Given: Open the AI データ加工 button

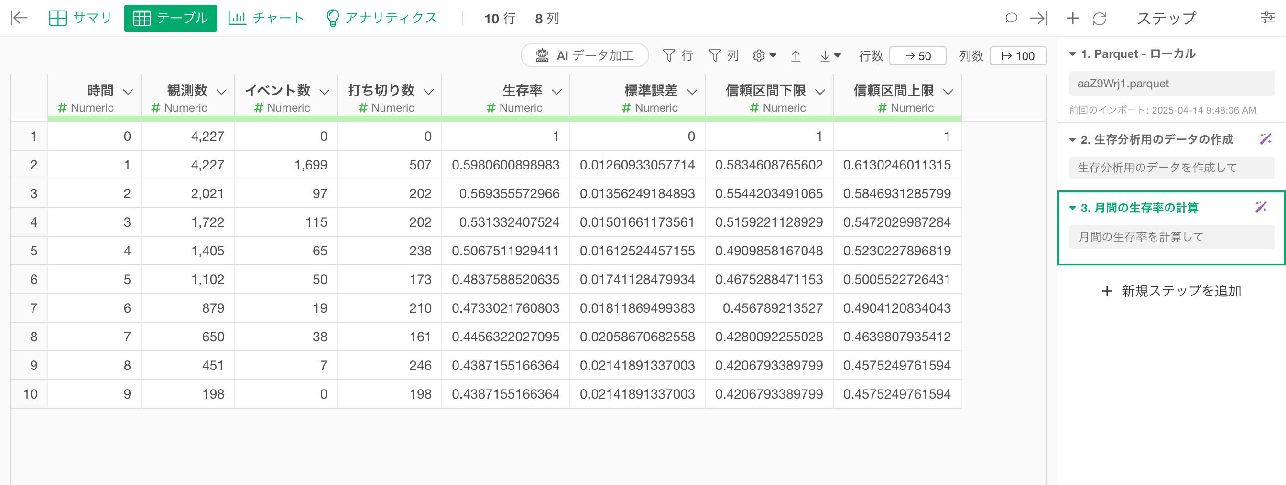Looking at the screenshot, I should click(x=585, y=55).
